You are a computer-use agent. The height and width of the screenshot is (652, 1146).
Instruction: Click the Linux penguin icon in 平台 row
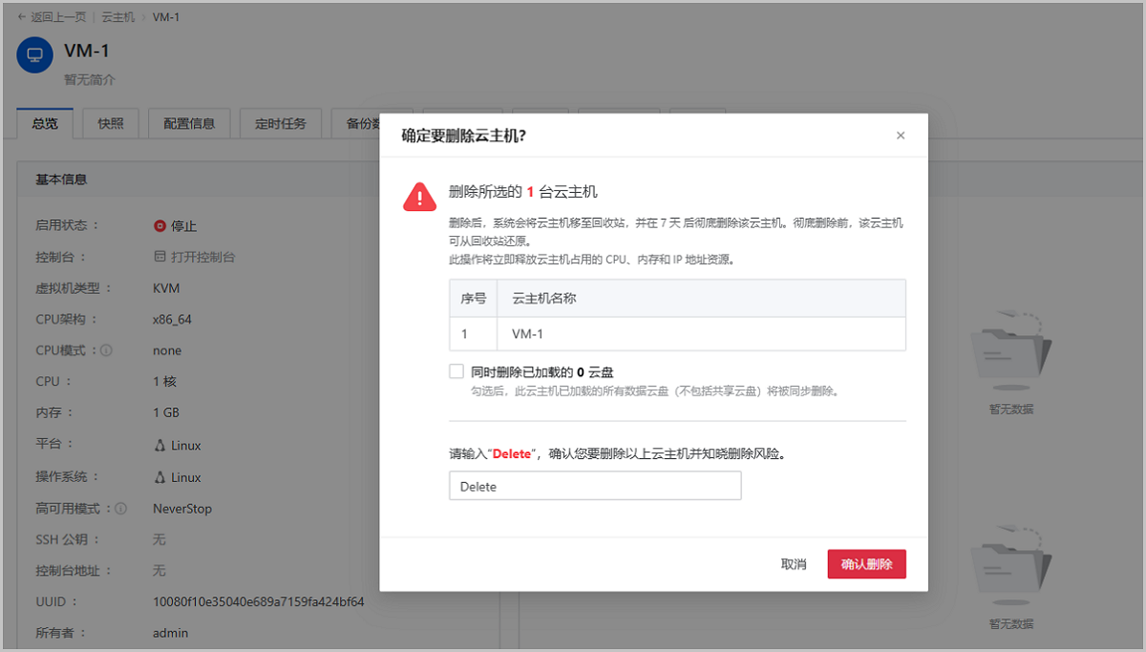pos(159,445)
